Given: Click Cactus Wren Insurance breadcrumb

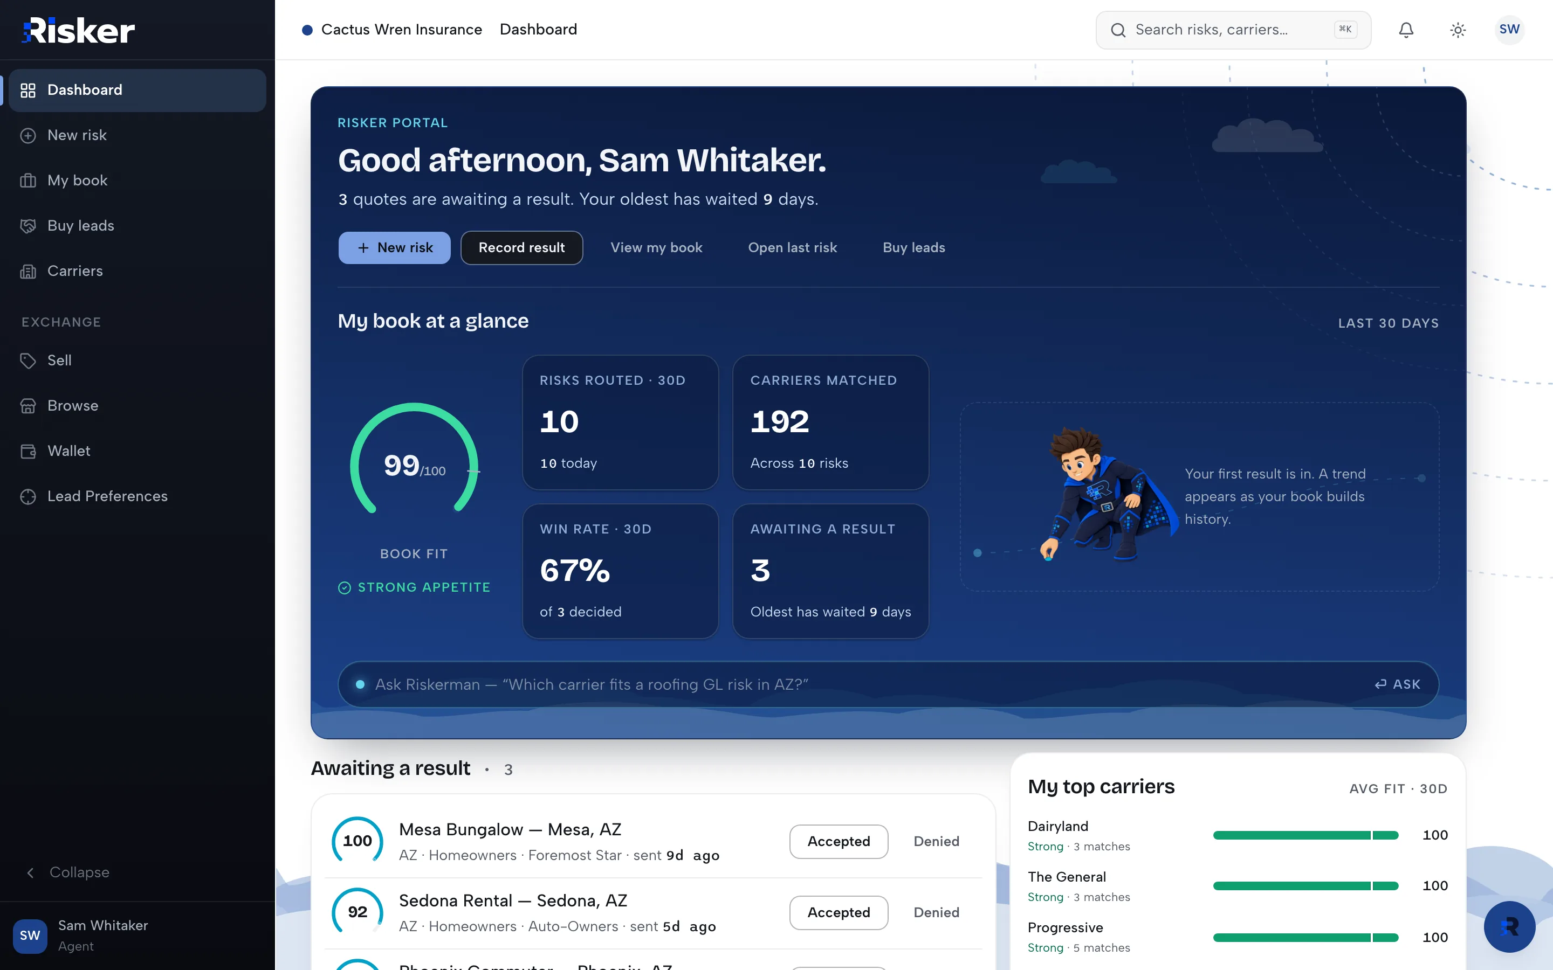Looking at the screenshot, I should (401, 30).
